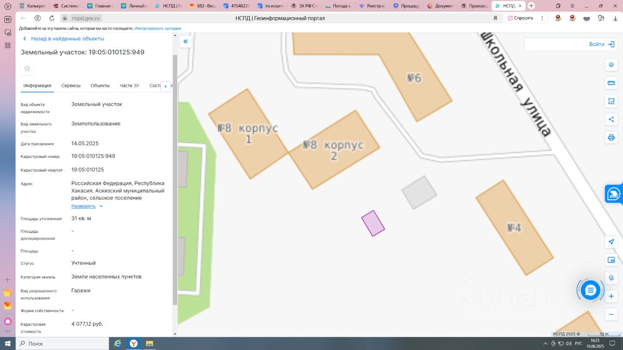This screenshot has width=623, height=350.
Task: Click the Земли населенных пунктов value
Action: [x=107, y=277]
